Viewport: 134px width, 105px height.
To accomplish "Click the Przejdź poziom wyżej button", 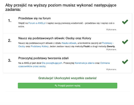I will pos(68,86).
